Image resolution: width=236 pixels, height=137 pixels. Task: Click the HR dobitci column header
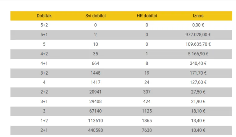(147, 16)
